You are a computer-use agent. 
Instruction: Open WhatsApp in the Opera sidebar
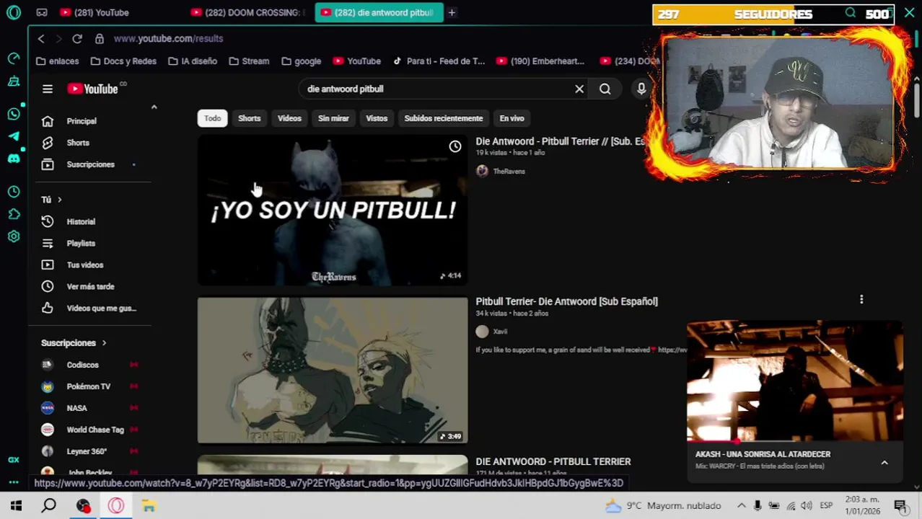(x=14, y=114)
